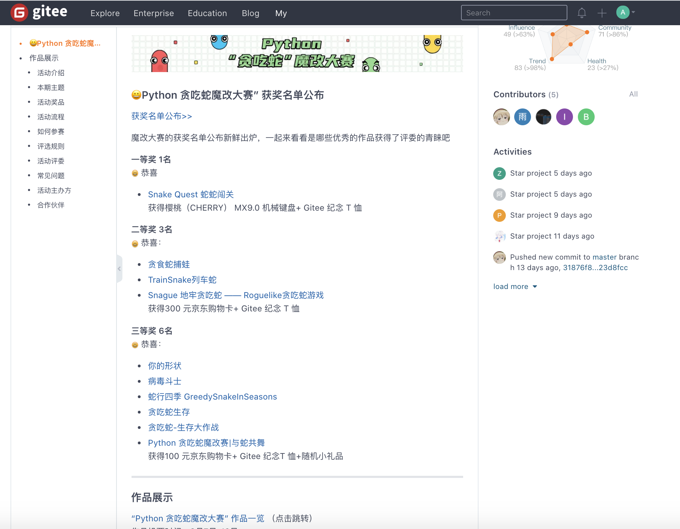Click the plus icon to create new
The image size is (680, 529).
pyautogui.click(x=602, y=13)
